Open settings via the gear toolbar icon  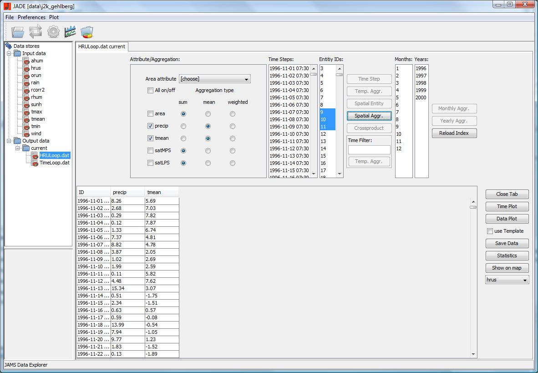coord(53,32)
